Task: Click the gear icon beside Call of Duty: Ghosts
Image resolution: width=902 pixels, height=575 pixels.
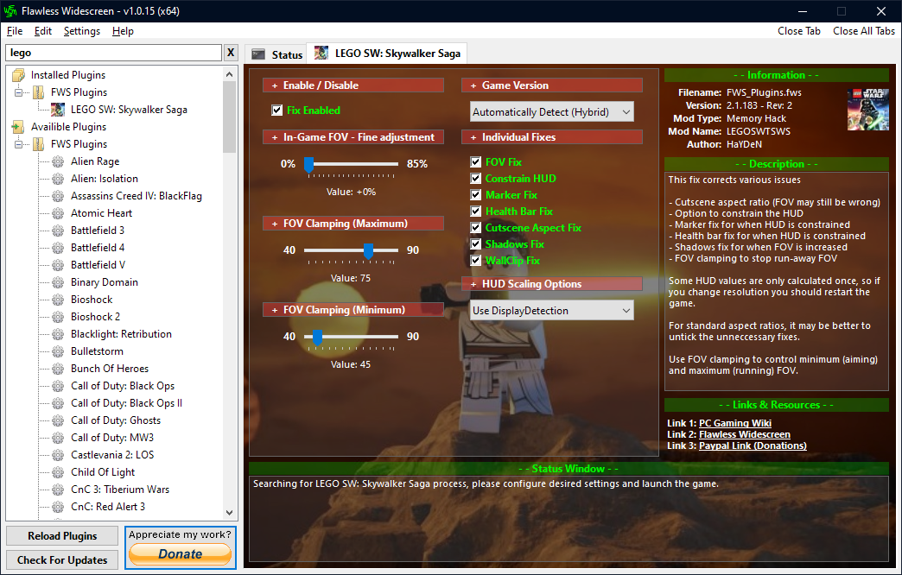Action: click(x=58, y=420)
